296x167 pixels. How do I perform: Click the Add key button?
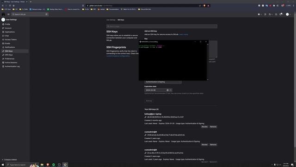click(149, 101)
